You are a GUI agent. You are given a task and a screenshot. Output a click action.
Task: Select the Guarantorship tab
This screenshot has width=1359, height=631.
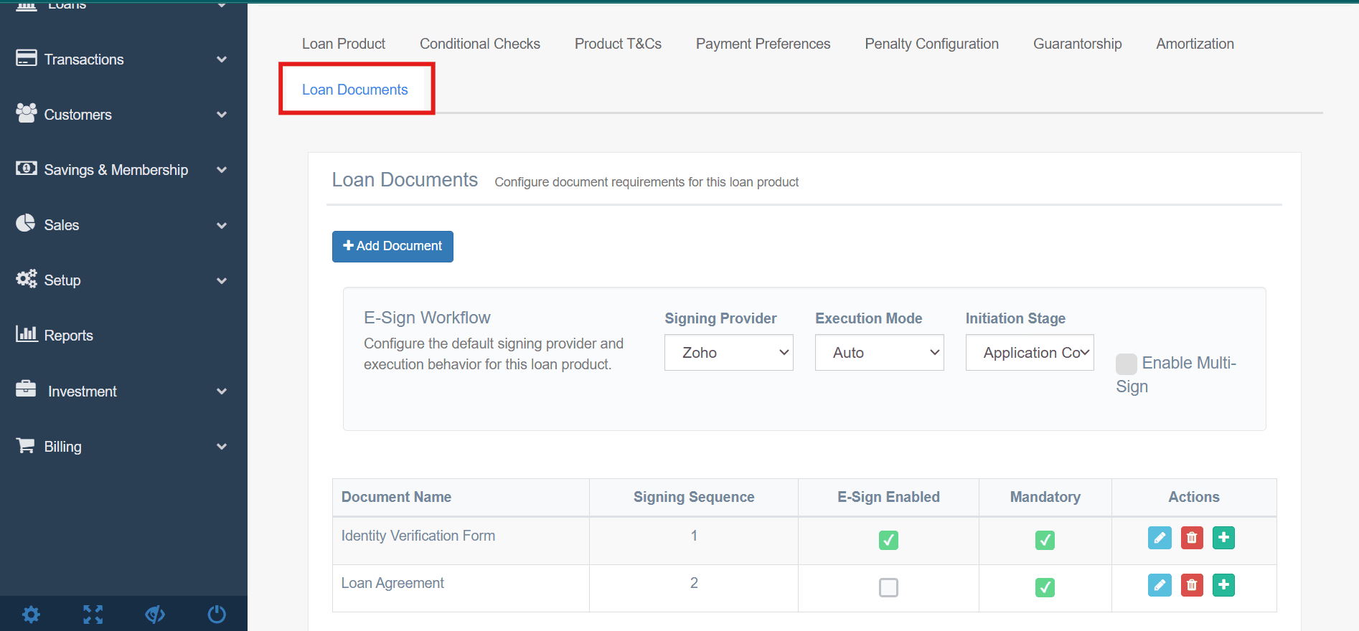point(1077,44)
